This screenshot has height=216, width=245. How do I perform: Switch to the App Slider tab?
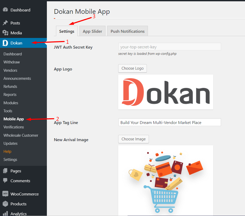point(92,31)
